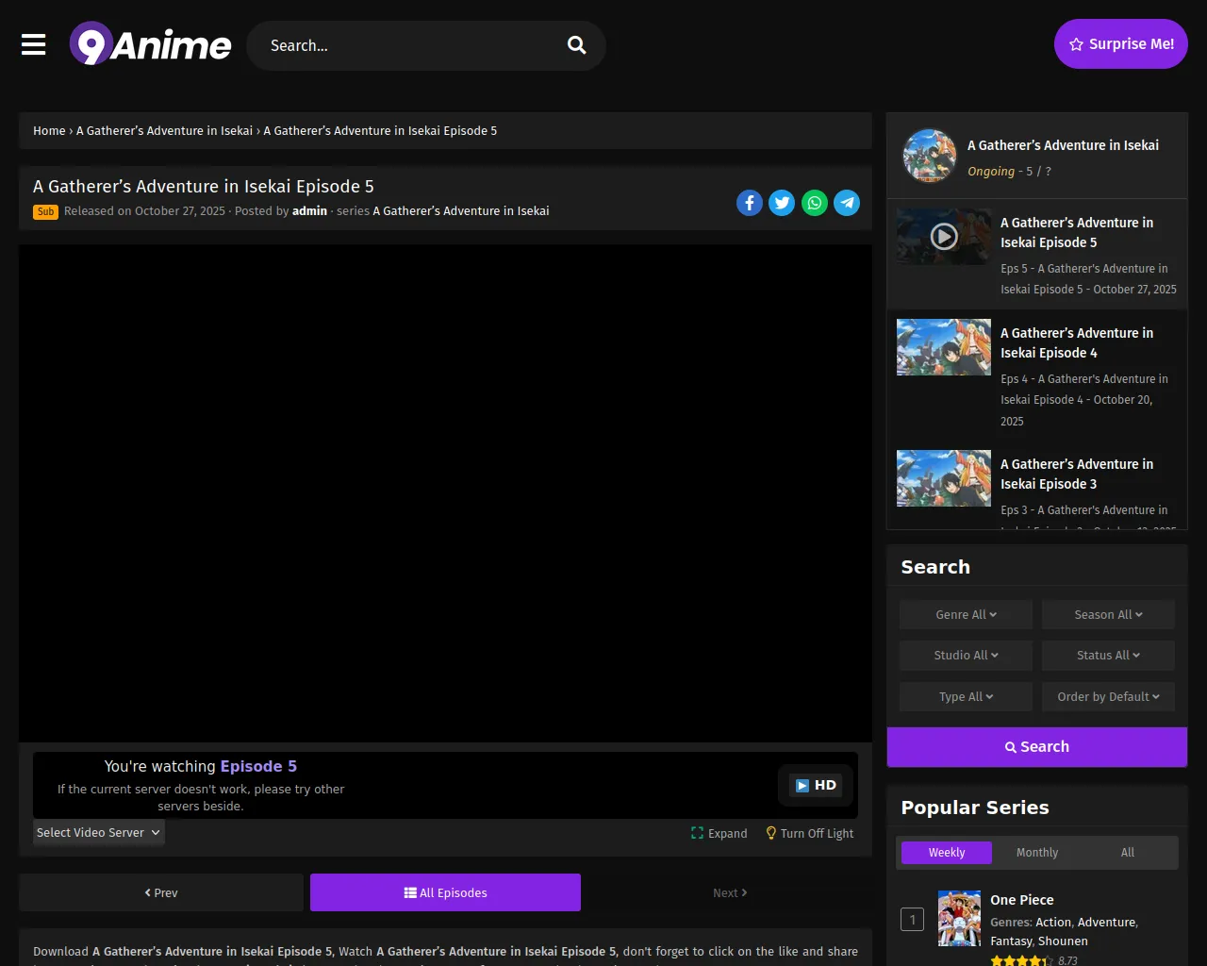This screenshot has height=966, width=1207.
Task: Share episode on Twitter
Action: tap(782, 203)
